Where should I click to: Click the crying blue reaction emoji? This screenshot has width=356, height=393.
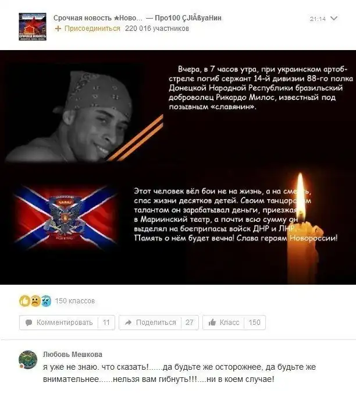46,301
